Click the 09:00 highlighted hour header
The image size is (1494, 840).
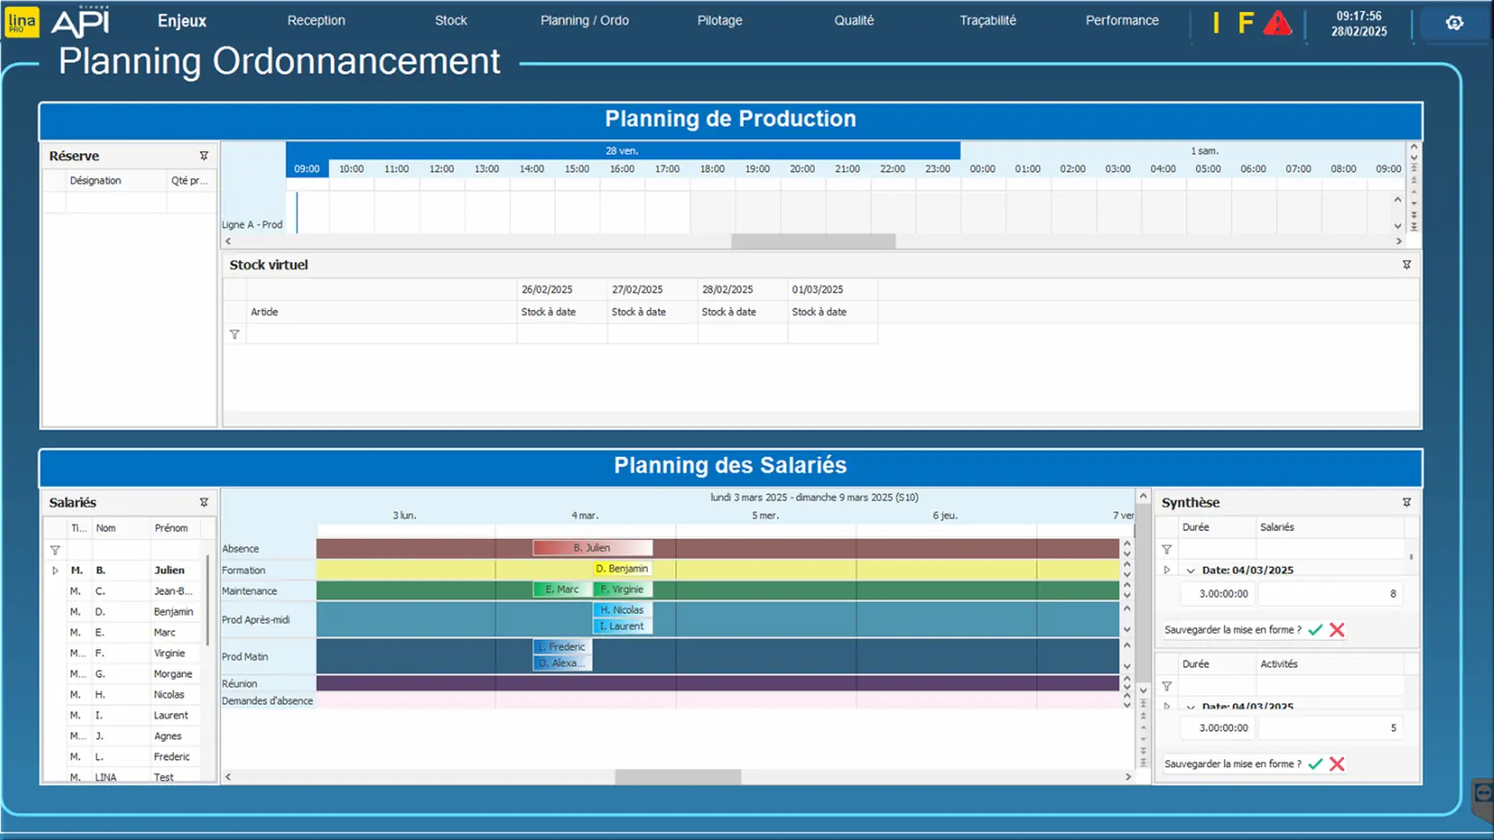pos(307,169)
